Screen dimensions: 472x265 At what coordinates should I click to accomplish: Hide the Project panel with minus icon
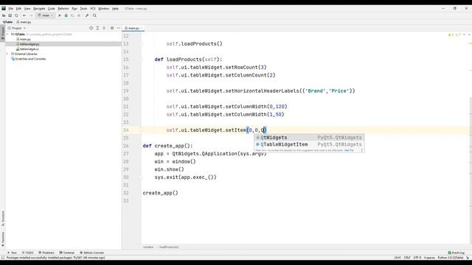tap(118, 28)
